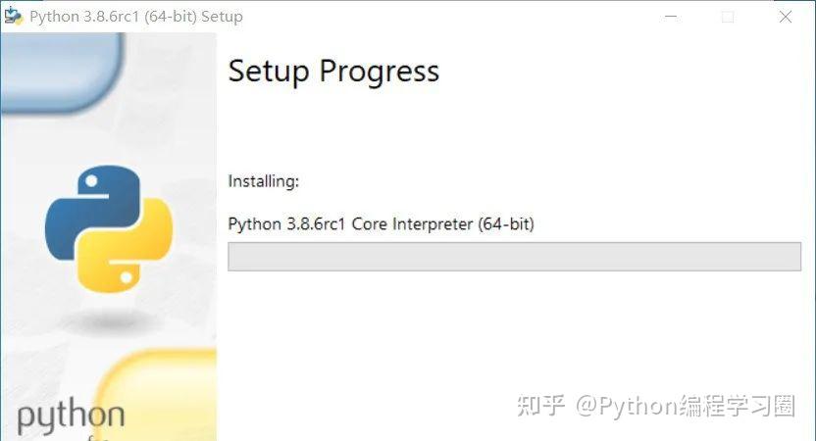Click the greyed-out maximize button
This screenshot has height=441, width=816.
728,17
